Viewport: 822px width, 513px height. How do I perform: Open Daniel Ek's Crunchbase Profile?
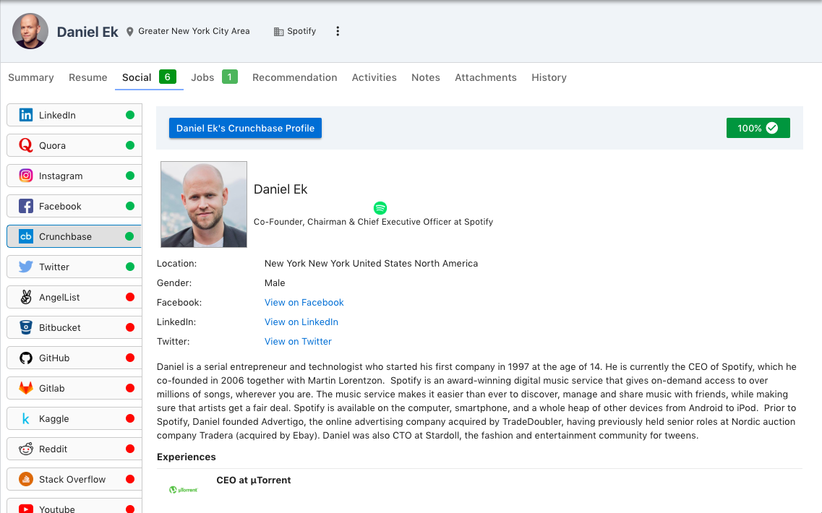coord(245,128)
